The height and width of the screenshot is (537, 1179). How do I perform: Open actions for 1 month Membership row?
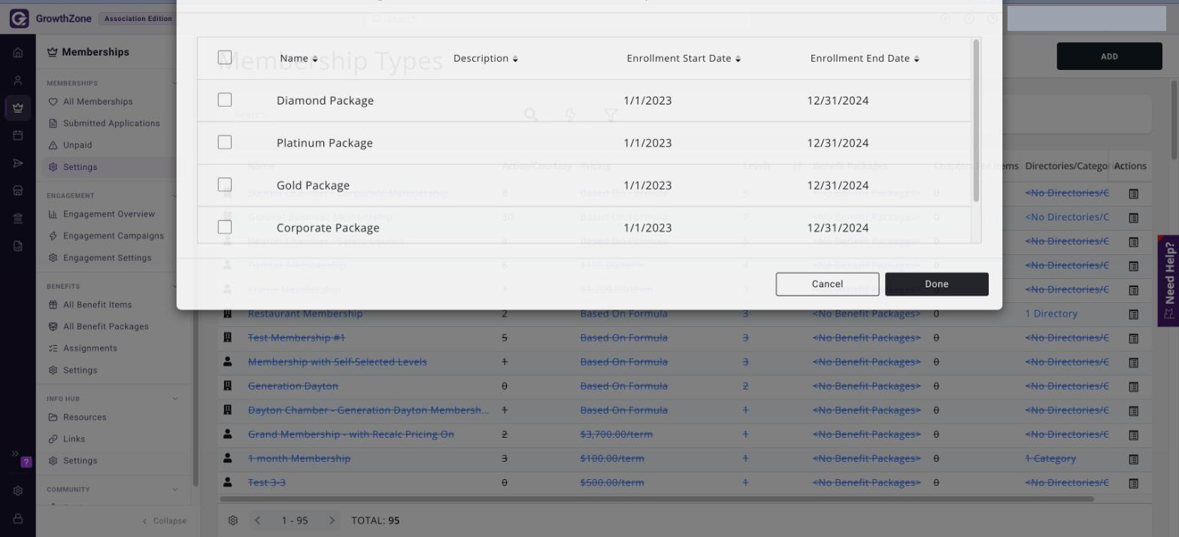click(x=1133, y=459)
